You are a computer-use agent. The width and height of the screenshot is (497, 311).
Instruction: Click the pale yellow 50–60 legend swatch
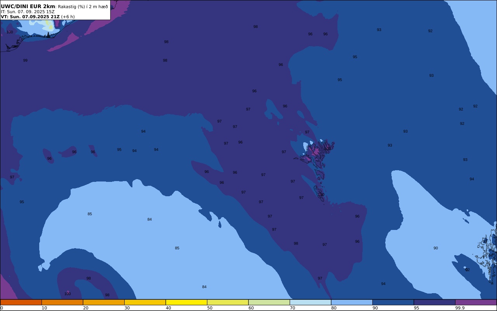[x=228, y=302]
